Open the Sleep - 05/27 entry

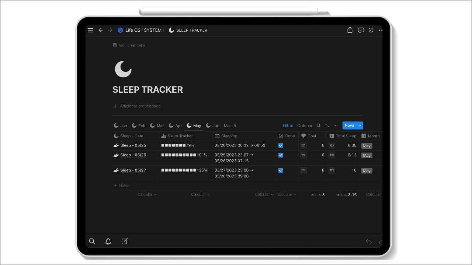point(133,170)
